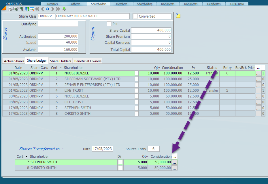Sort by Cert column in share ledger
The height and width of the screenshot is (184, 268).
(54, 67)
